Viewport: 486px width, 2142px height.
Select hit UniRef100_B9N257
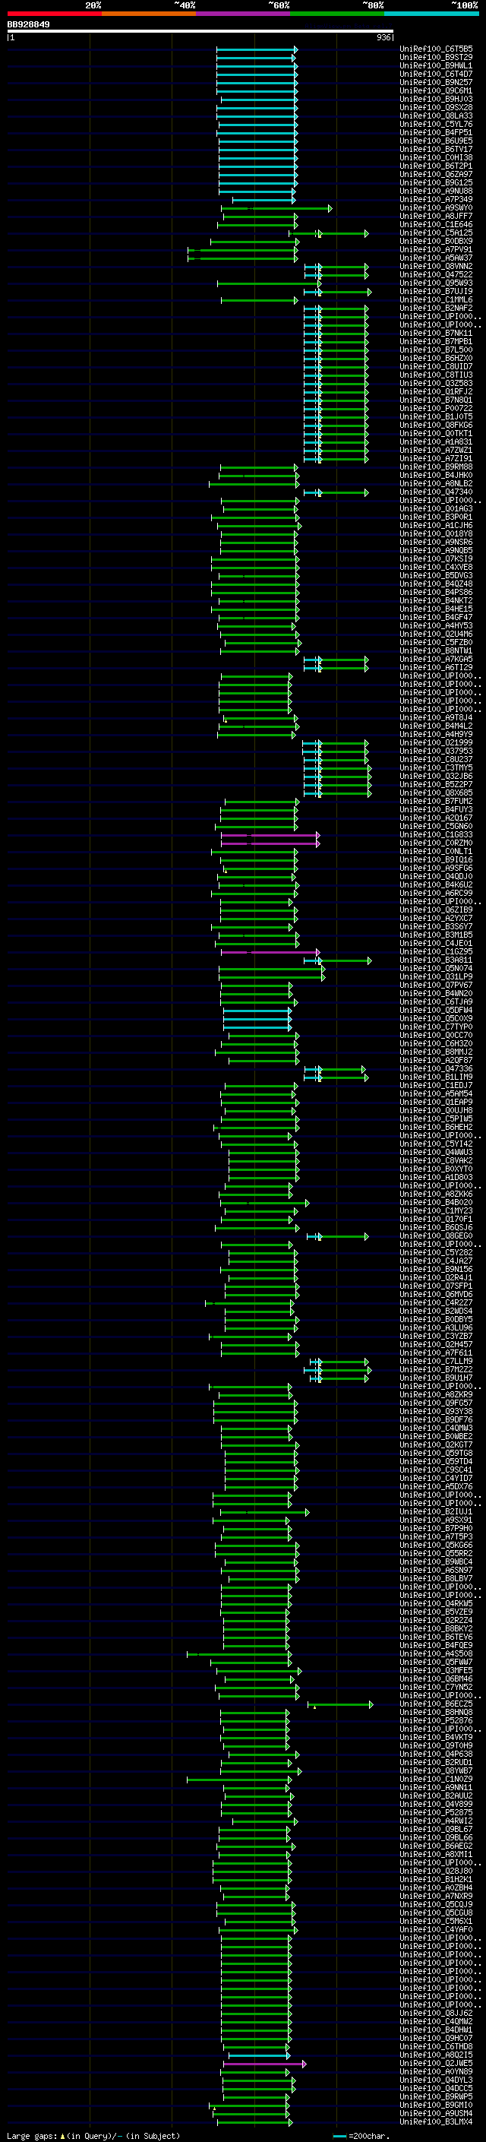coord(436,82)
